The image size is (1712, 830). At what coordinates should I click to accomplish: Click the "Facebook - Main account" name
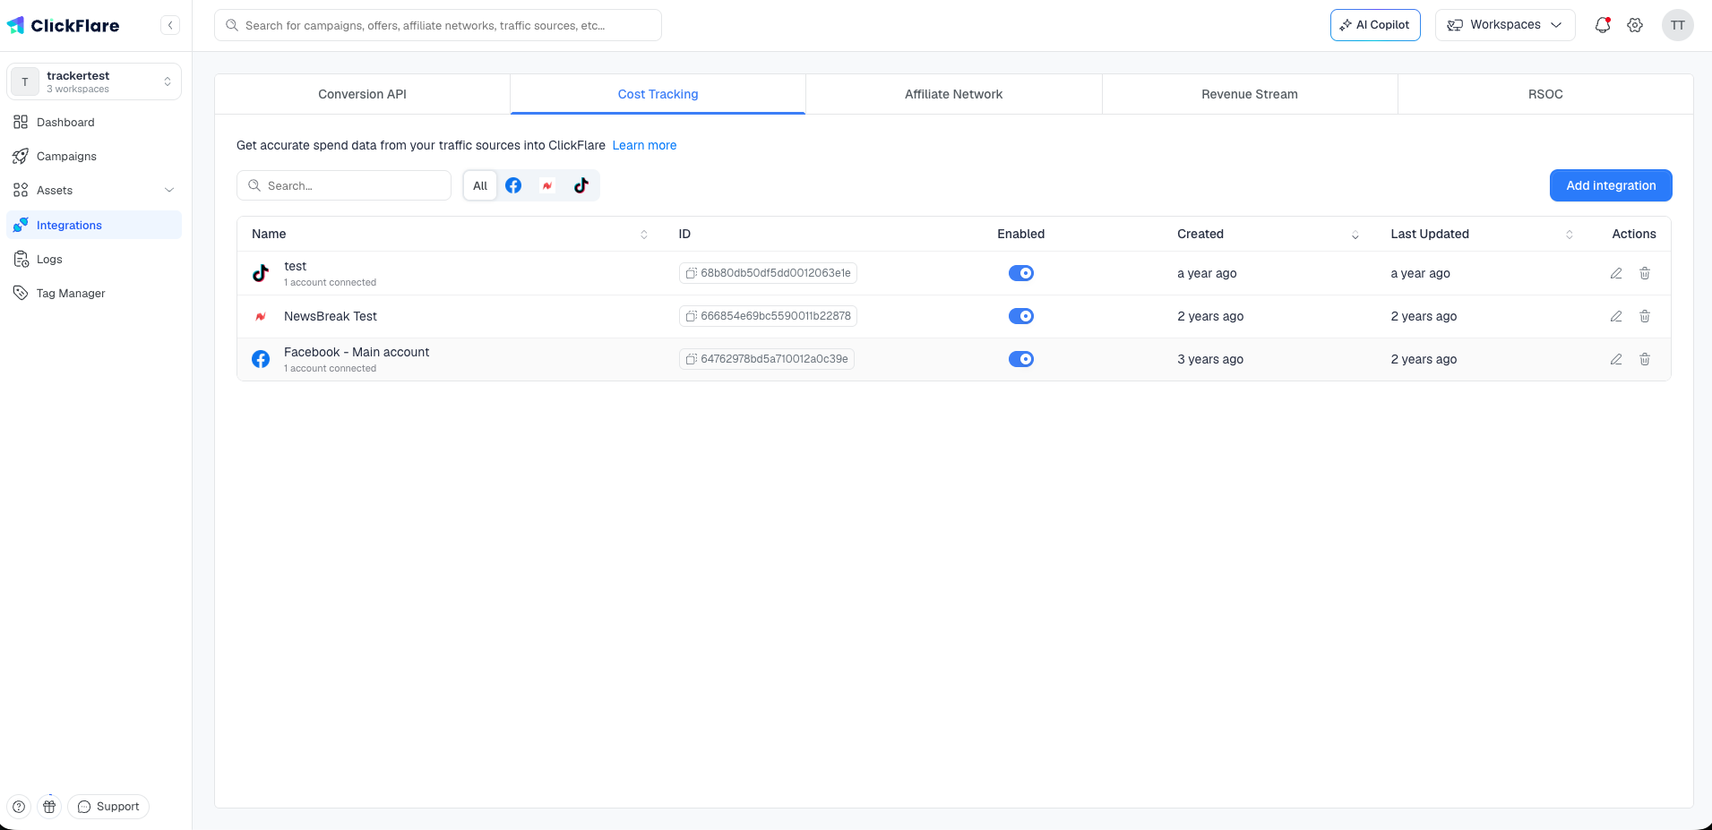click(357, 352)
